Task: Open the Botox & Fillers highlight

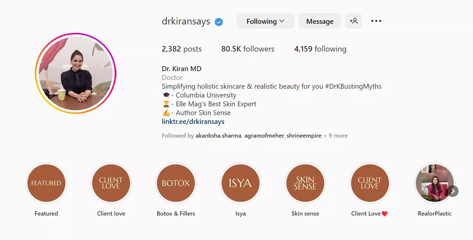Action: coord(176,183)
